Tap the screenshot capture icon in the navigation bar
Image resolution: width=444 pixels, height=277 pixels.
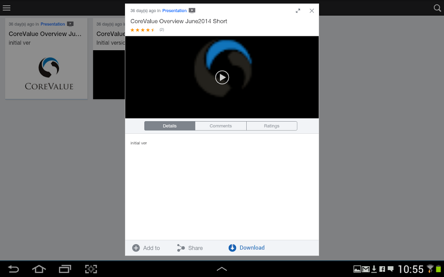click(x=91, y=269)
